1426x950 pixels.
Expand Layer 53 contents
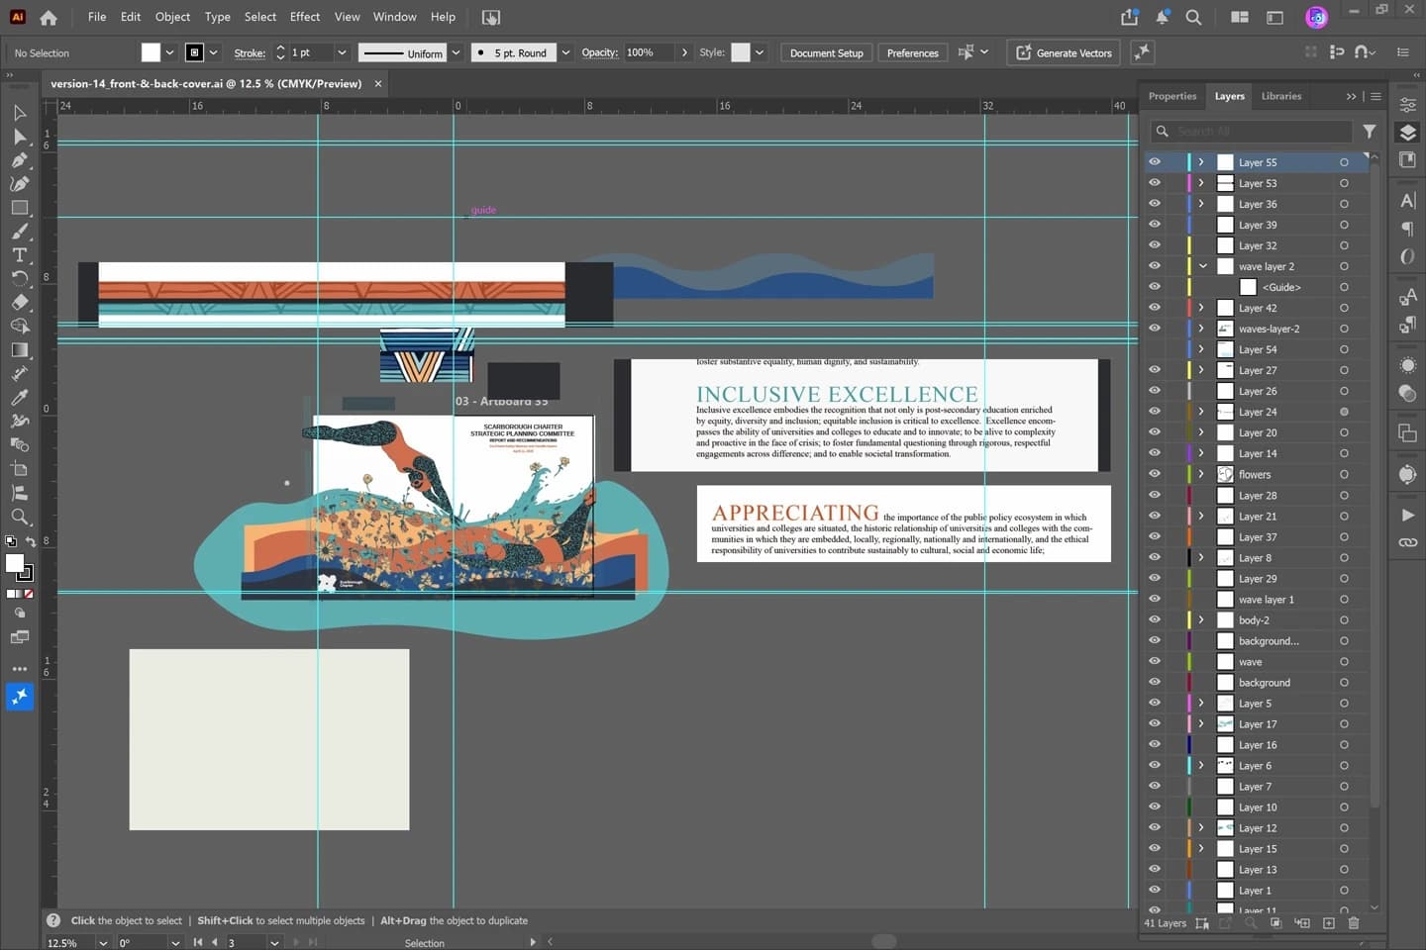point(1201,183)
